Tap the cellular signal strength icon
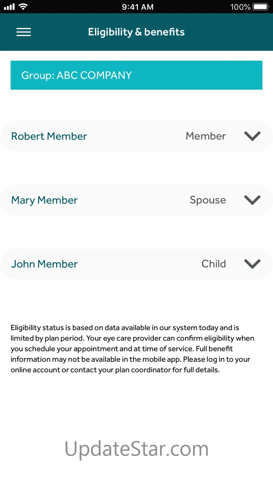This screenshot has width=273, height=485. click(x=9, y=7)
